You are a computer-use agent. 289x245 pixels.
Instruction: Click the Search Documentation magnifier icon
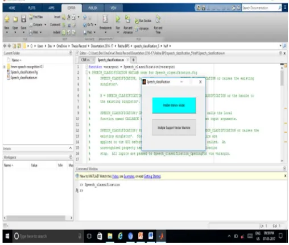pos(280,8)
